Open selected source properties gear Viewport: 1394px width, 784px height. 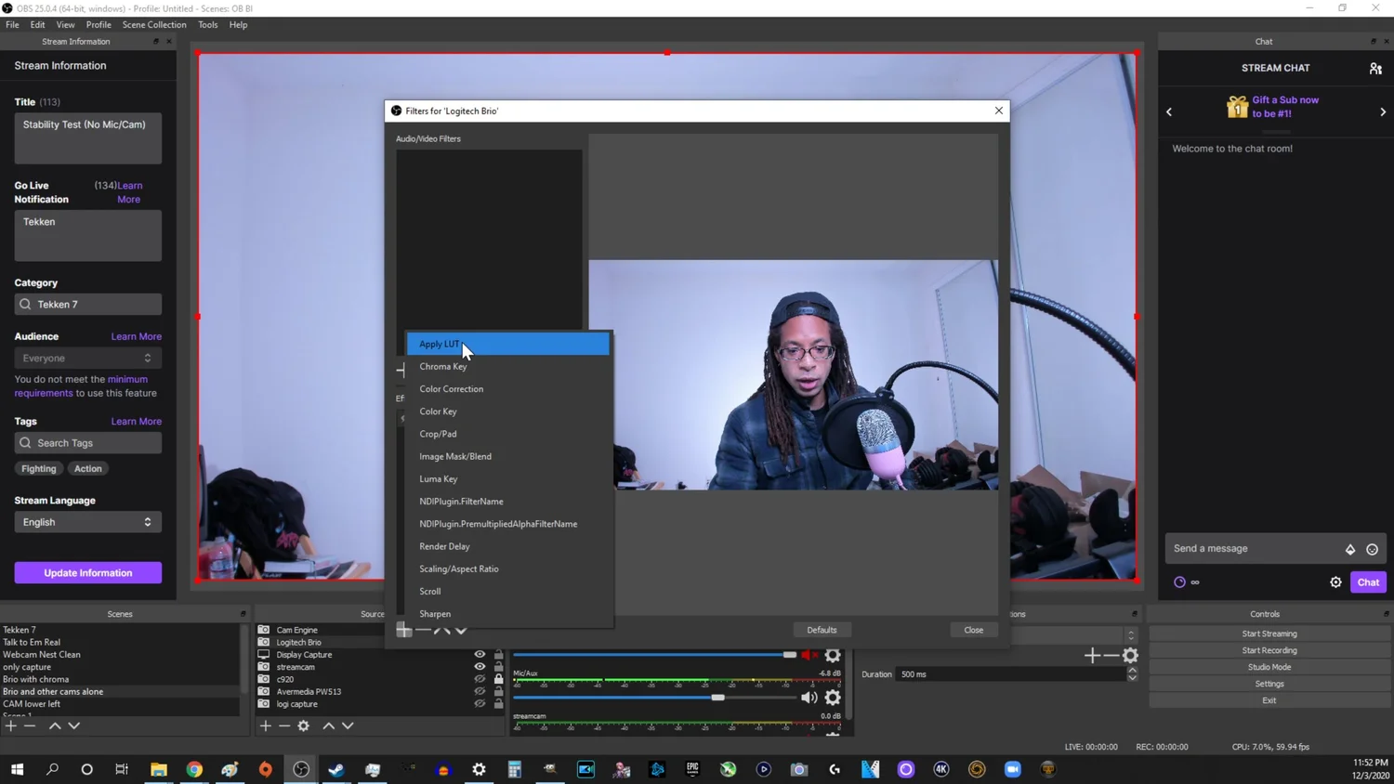(303, 725)
